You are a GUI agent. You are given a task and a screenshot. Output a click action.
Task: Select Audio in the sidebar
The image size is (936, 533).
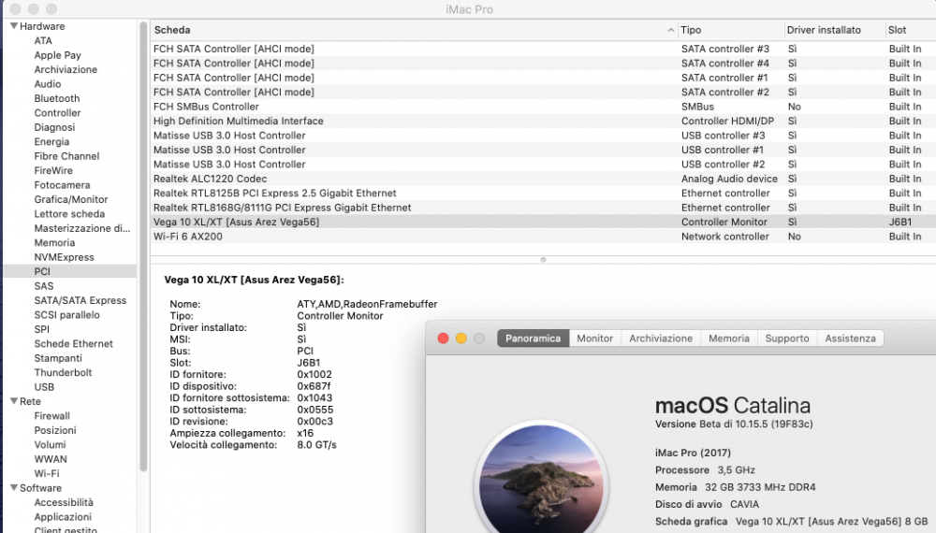[x=48, y=84]
